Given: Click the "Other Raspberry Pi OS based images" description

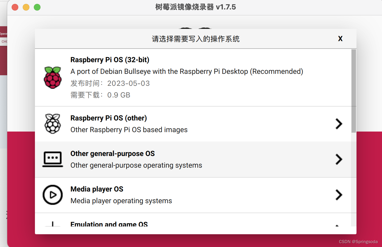Looking at the screenshot, I should coord(129,130).
